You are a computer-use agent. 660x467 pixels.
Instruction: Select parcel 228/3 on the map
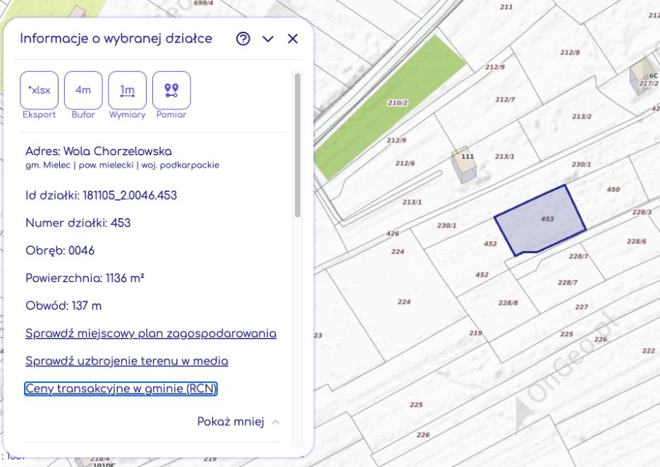point(642,212)
